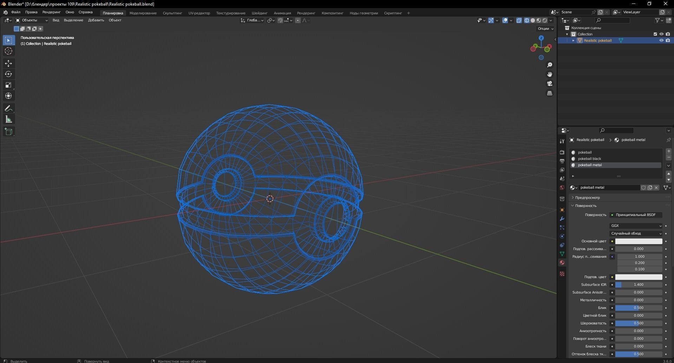Viewport: 674px width, 363px height.
Task: Activate the Move tool
Action: pyautogui.click(x=8, y=63)
